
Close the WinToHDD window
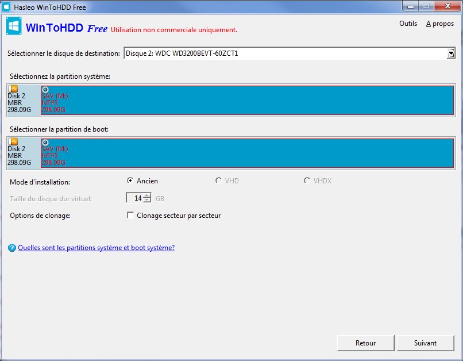click(x=447, y=6)
